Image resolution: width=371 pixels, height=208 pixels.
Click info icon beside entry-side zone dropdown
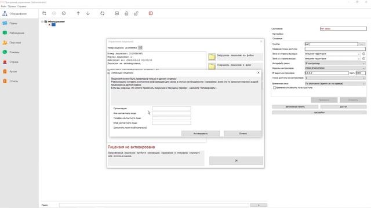(363, 58)
